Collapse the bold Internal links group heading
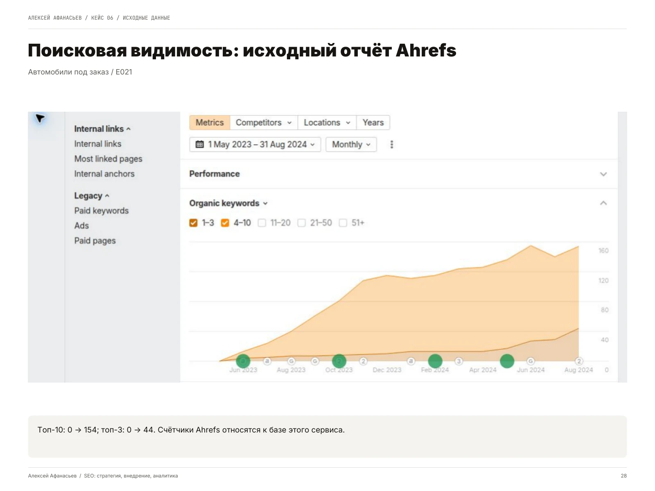The width and height of the screenshot is (655, 491). pyautogui.click(x=102, y=129)
